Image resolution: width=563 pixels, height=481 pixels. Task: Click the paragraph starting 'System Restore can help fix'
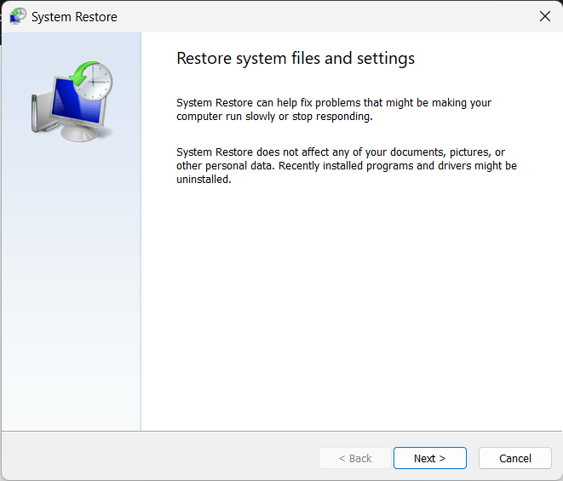334,110
